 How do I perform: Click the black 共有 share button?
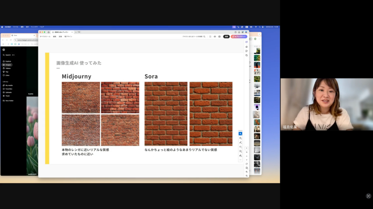point(226,37)
